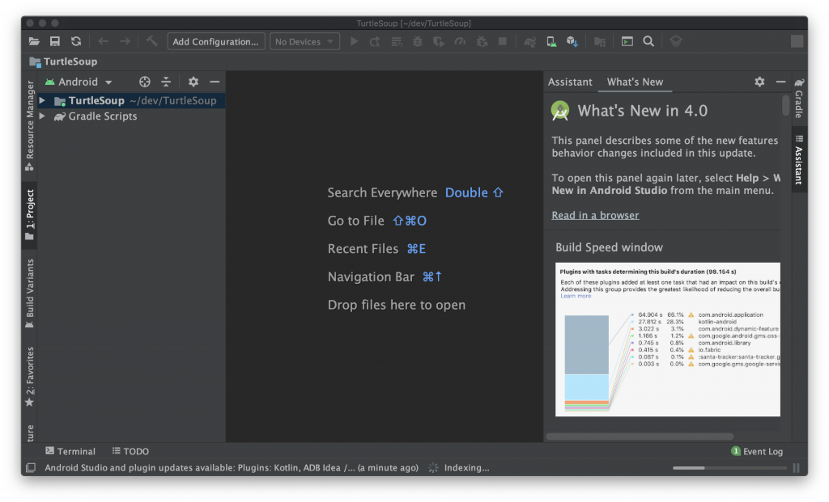This screenshot has height=502, width=829.
Task: Click the Attach Debugger to process icon
Action: (482, 41)
